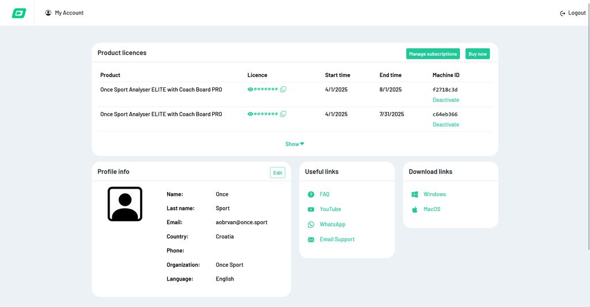Click the Profile info heading
This screenshot has width=590, height=307.
click(x=114, y=171)
